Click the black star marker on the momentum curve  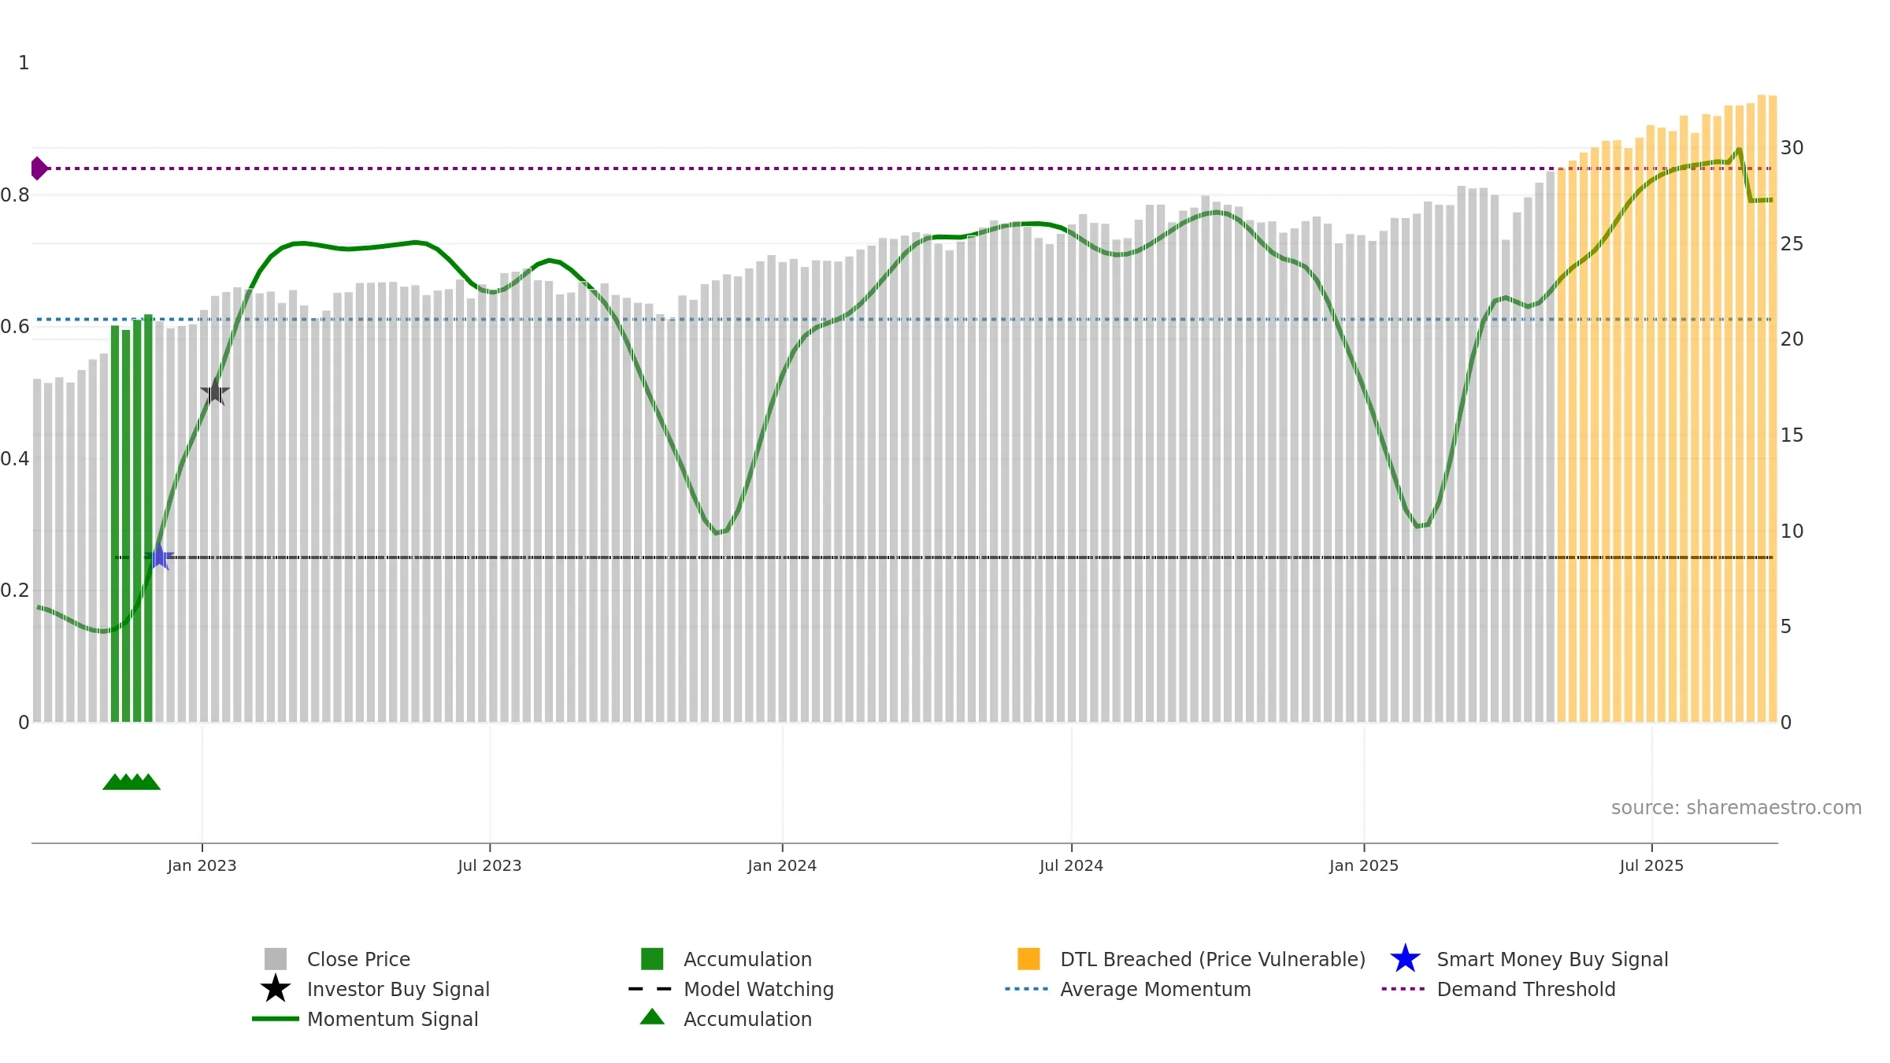(x=215, y=391)
